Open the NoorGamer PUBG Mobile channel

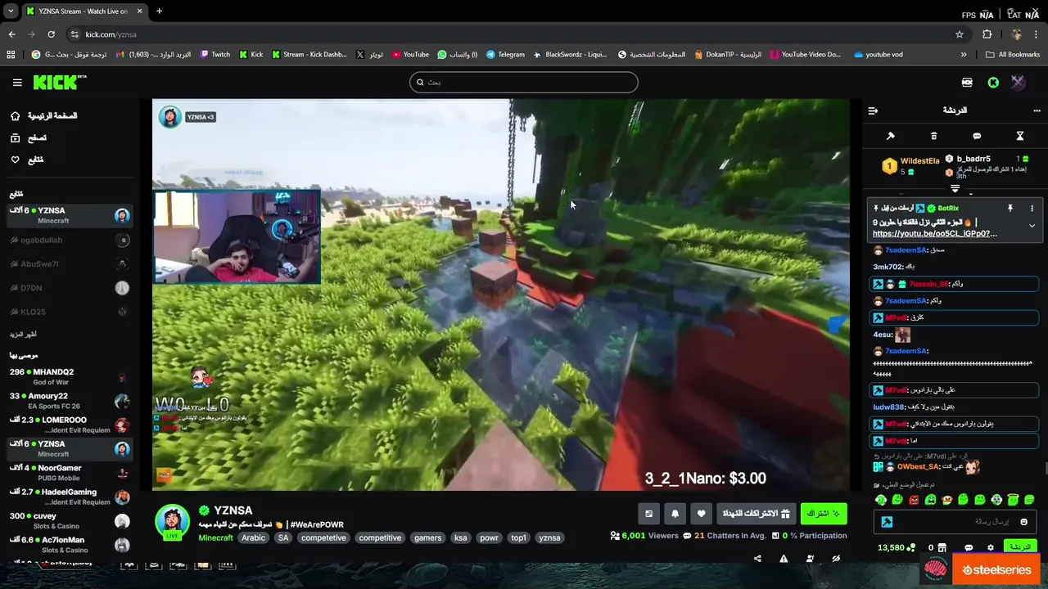pyautogui.click(x=69, y=473)
